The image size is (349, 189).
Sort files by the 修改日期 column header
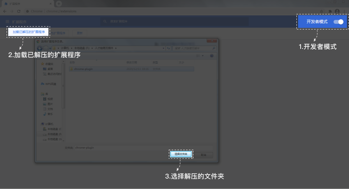[x=131, y=62]
